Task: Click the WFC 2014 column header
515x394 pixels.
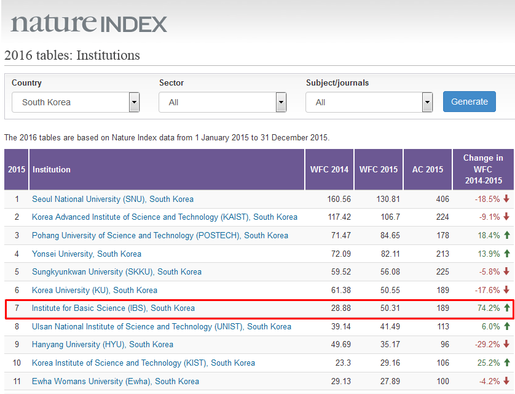Action: pos(329,169)
